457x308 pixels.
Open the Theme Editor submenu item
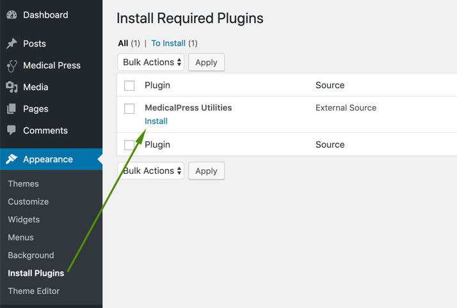34,291
